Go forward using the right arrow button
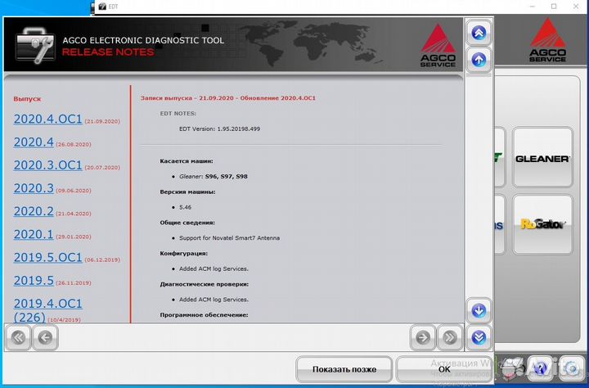The image size is (589, 388). click(x=422, y=336)
